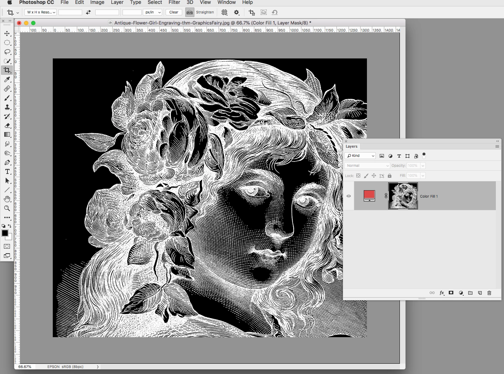
Task: Select the Hand tool
Action: [7, 199]
